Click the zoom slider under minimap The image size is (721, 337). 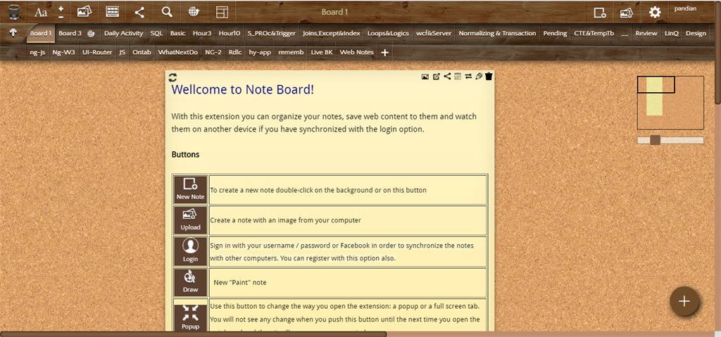coord(670,140)
